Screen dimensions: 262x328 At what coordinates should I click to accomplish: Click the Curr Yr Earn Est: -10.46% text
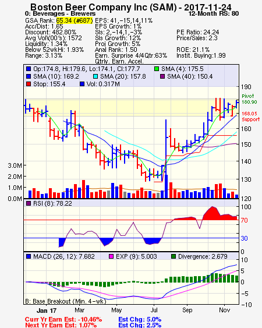63,319
